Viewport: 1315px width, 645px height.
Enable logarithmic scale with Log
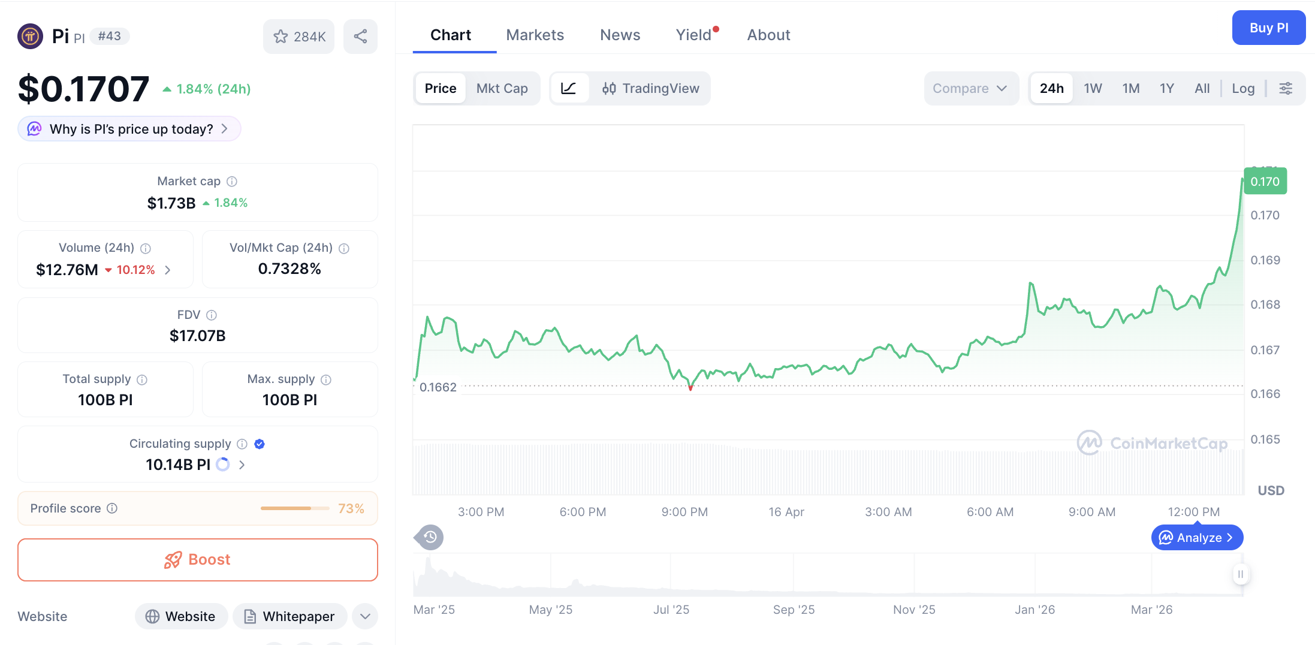coord(1243,88)
